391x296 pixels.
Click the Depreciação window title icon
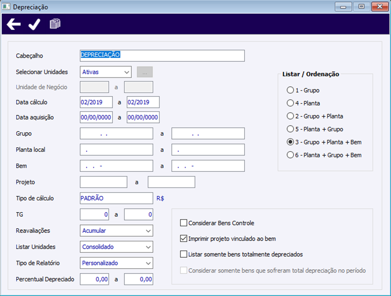[x=7, y=7]
